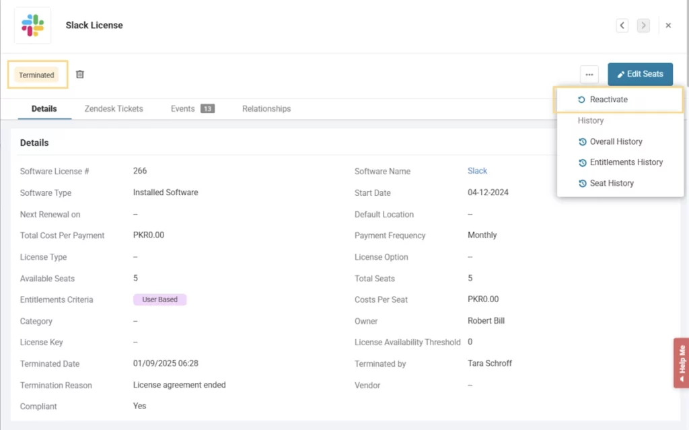Click the User Based entitlements tag

[159, 299]
